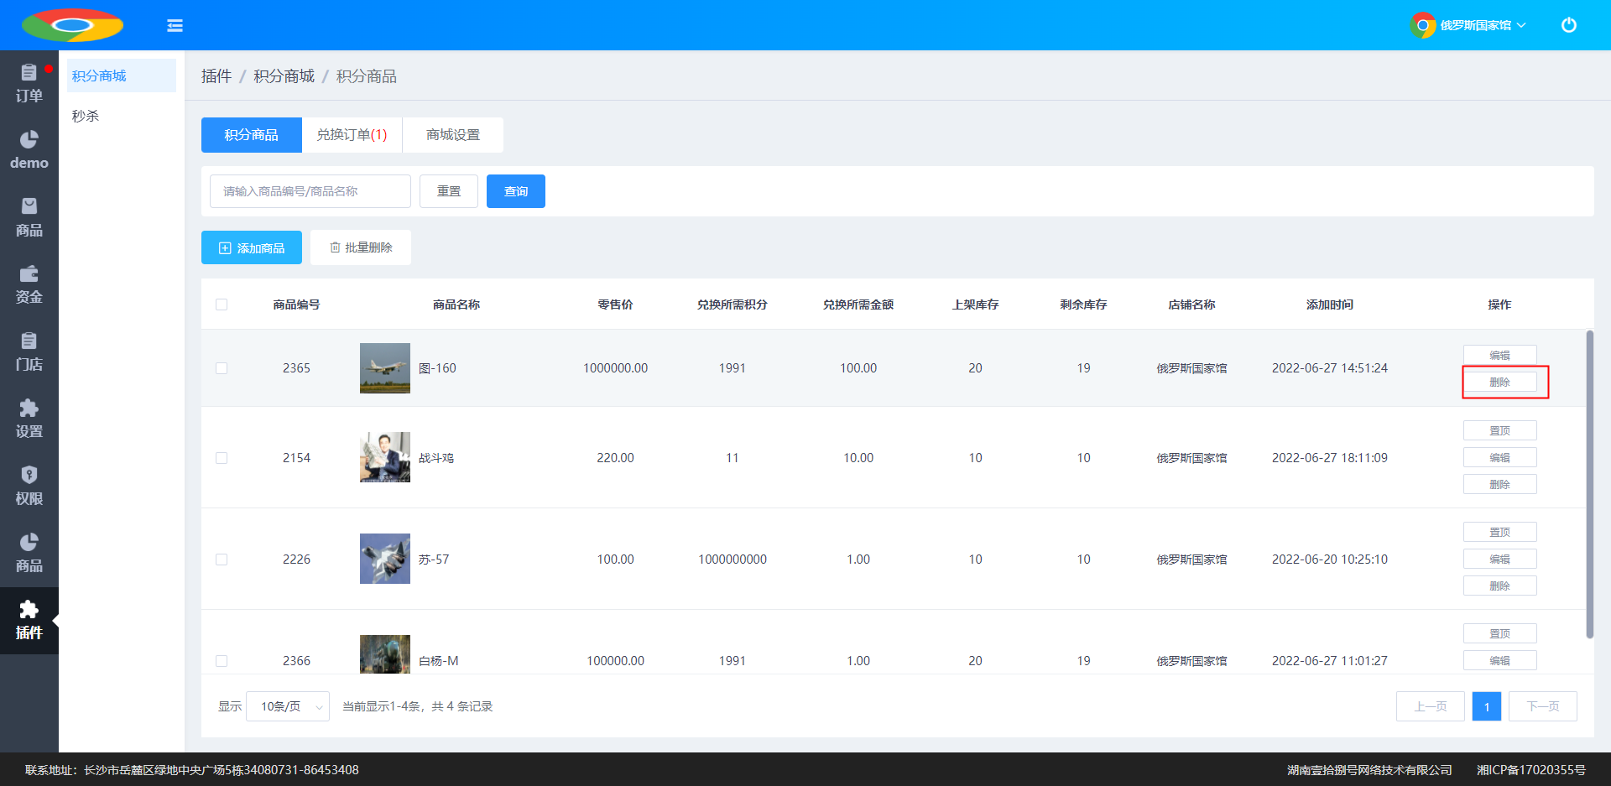Open the lower 商品 pie-chart sidebar item

point(29,554)
